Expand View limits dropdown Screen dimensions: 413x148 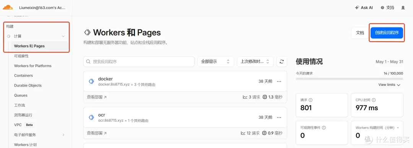click(389, 85)
